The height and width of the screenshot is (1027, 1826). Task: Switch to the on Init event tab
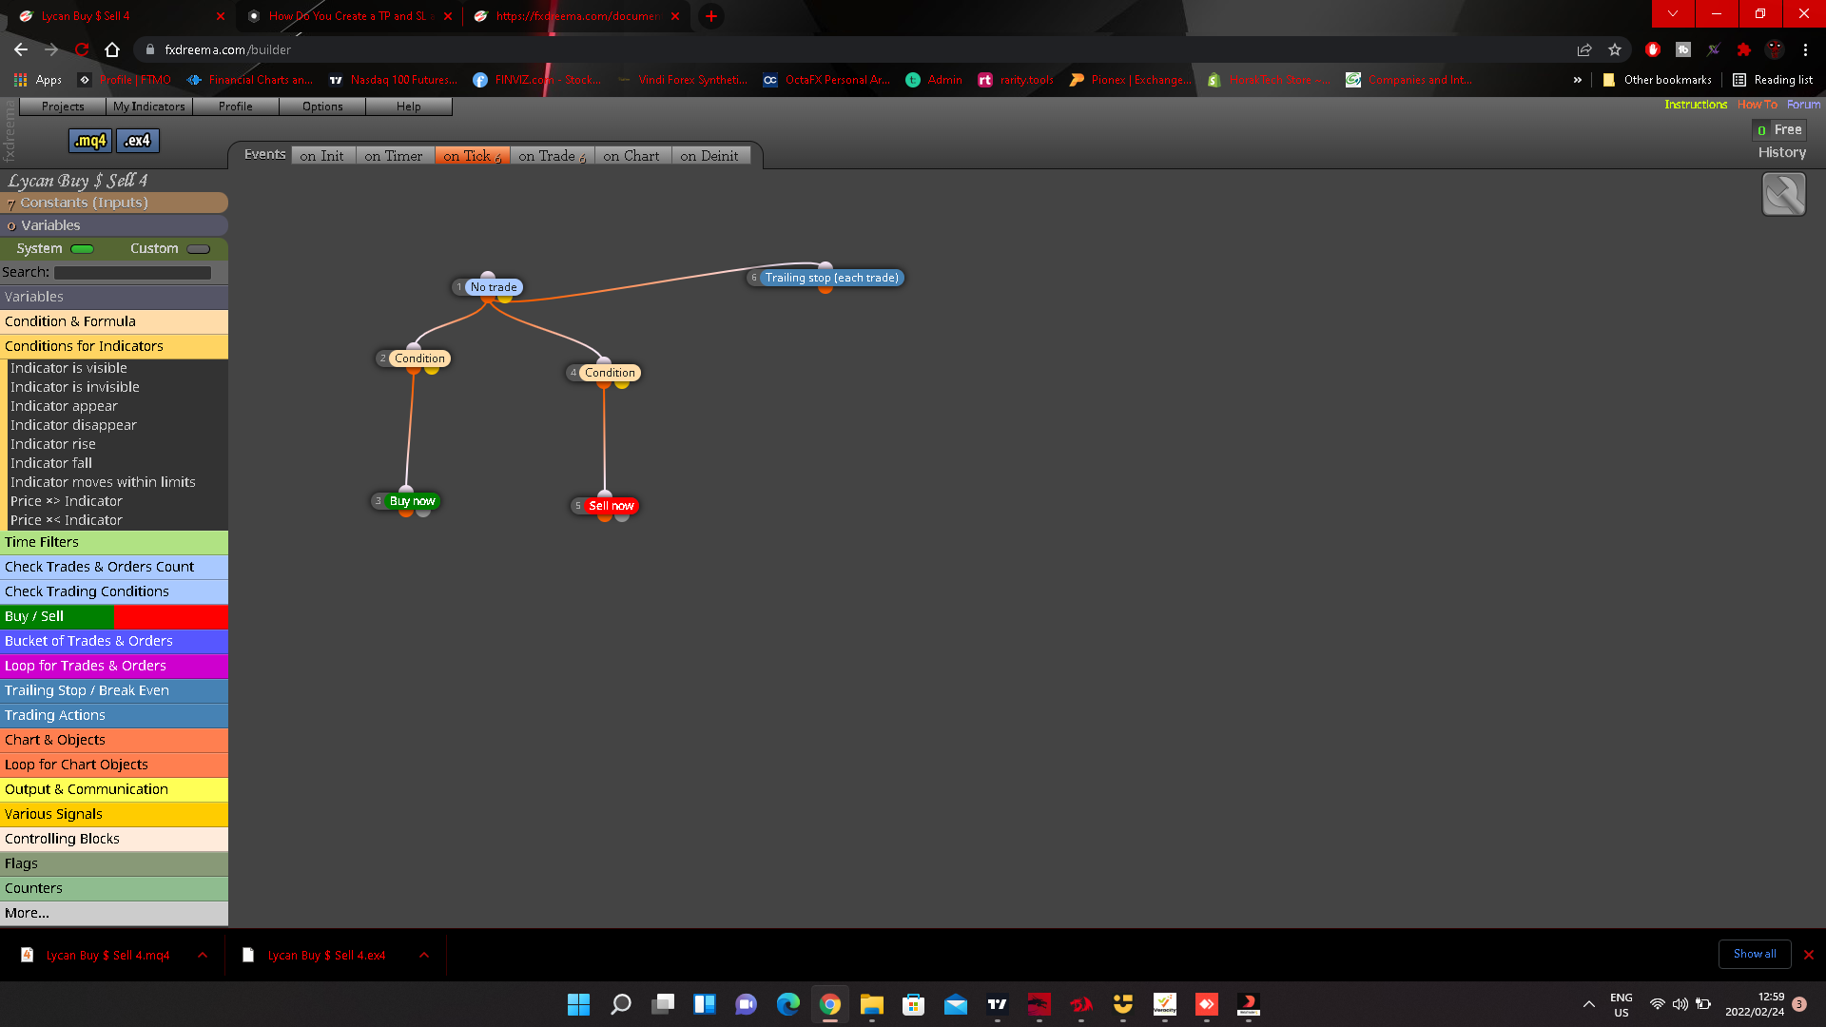322,156
